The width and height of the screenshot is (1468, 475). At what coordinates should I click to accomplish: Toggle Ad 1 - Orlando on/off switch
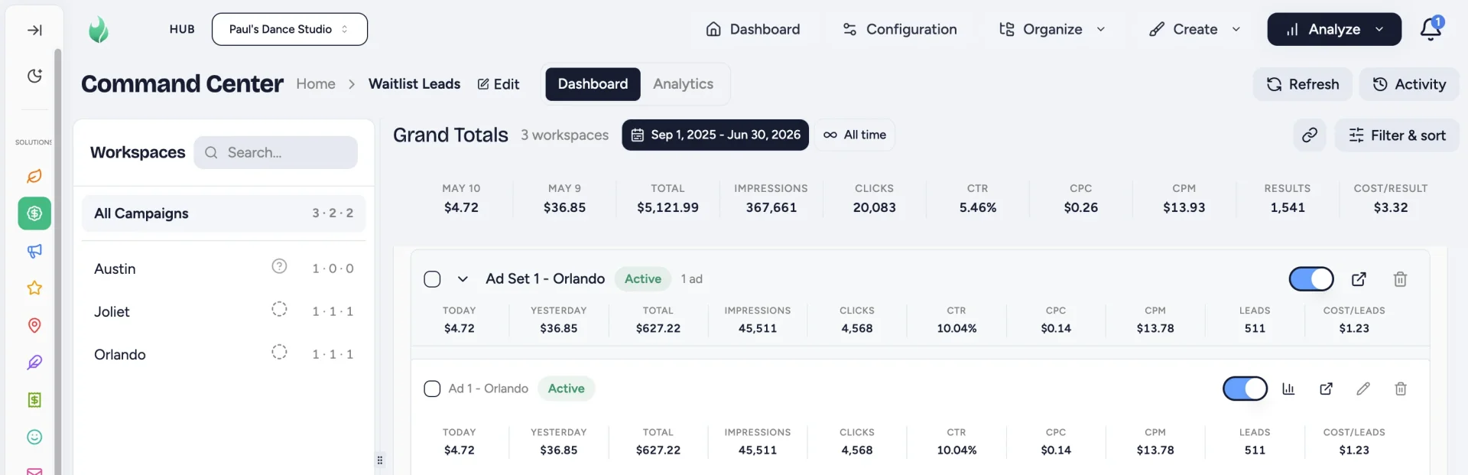pos(1245,389)
